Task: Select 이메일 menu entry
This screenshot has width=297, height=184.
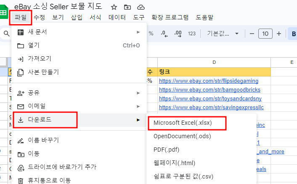Action: click(79, 106)
